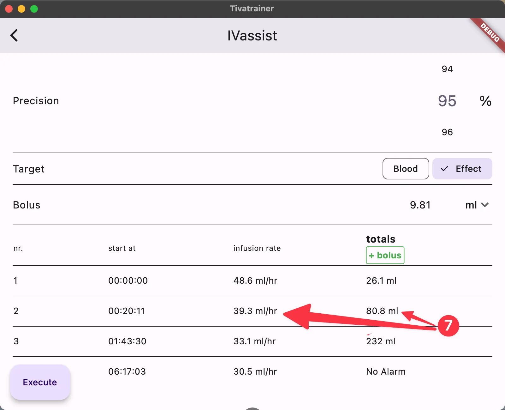The width and height of the screenshot is (505, 410).
Task: Click the IVassist title text
Action: pos(252,35)
